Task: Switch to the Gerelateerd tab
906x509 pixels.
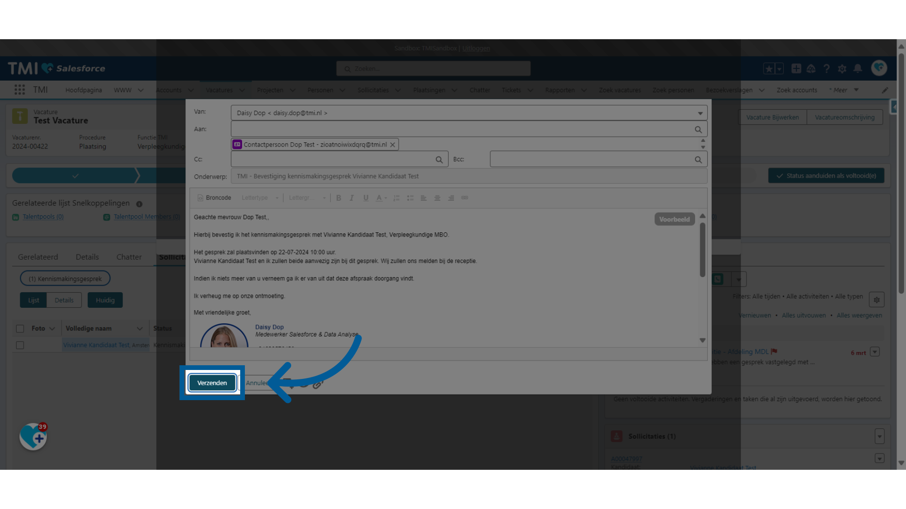Action: click(38, 257)
